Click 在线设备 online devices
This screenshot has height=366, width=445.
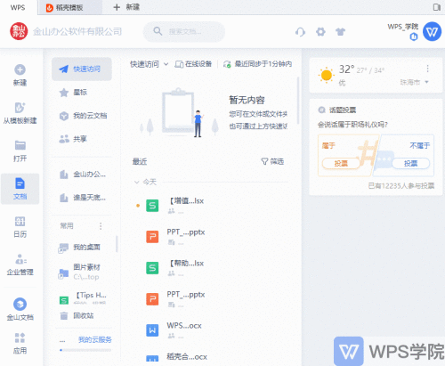pyautogui.click(x=193, y=64)
